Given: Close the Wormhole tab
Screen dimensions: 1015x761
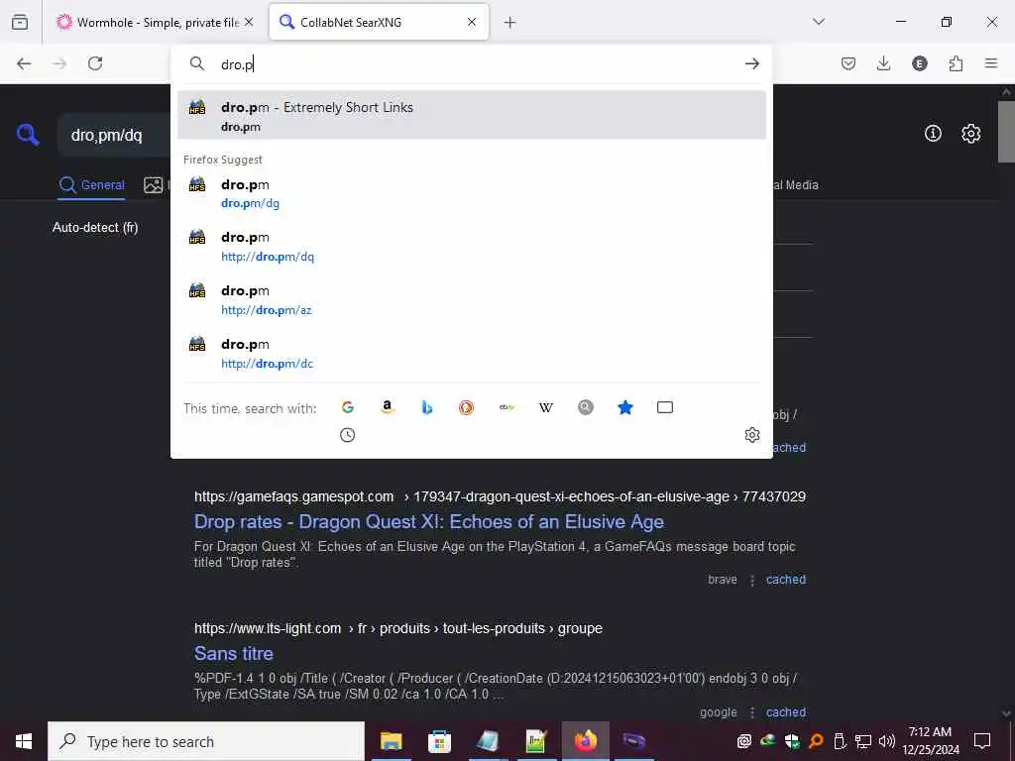Looking at the screenshot, I should pyautogui.click(x=249, y=22).
